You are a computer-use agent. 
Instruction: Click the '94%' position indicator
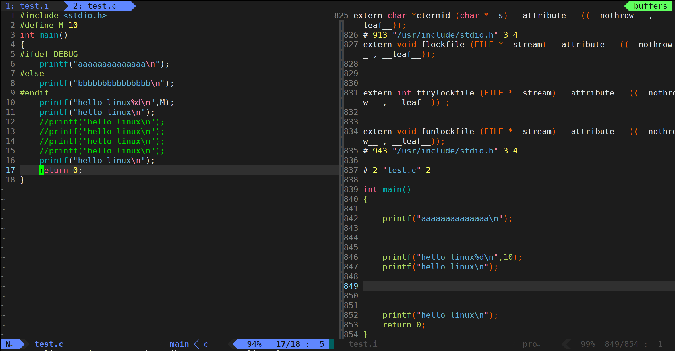[254, 344]
